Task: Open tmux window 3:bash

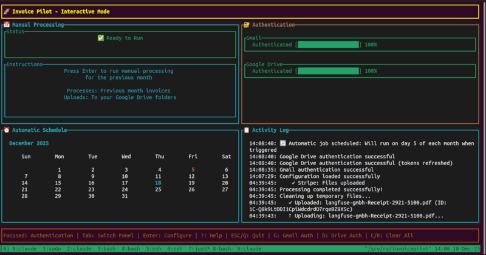Action: click(106, 248)
